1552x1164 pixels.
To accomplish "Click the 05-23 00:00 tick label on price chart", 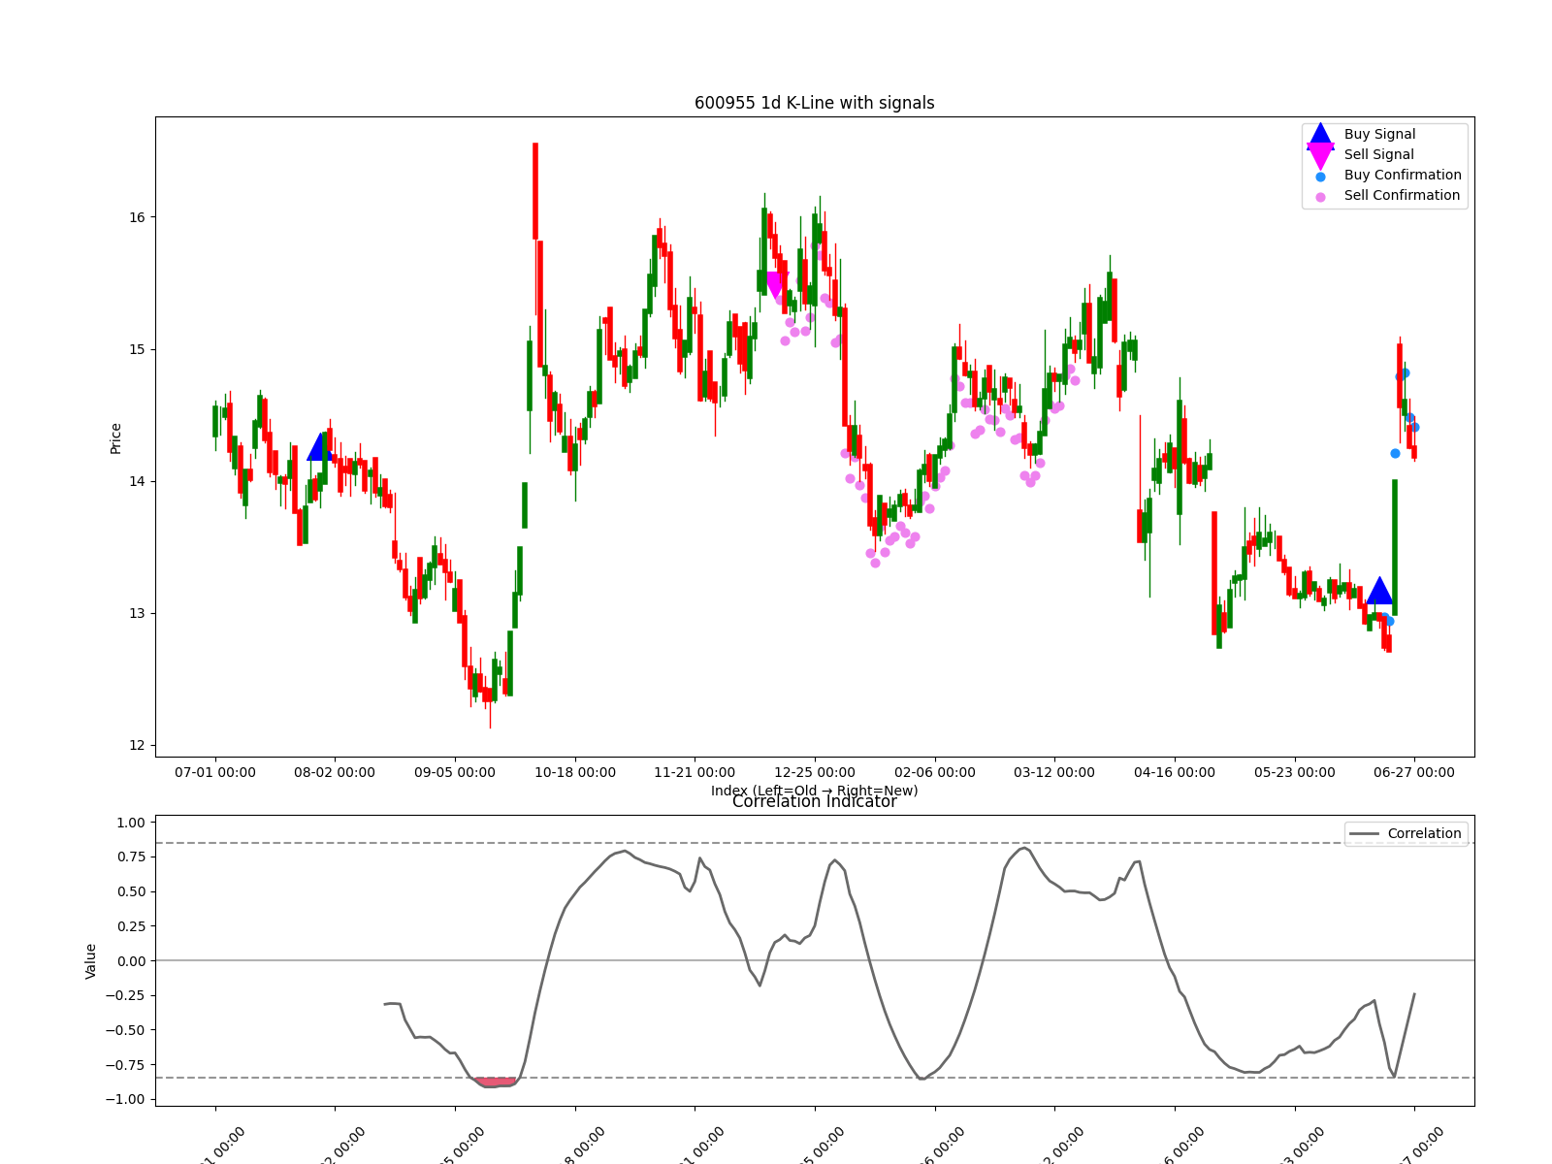I will pyautogui.click(x=1295, y=772).
